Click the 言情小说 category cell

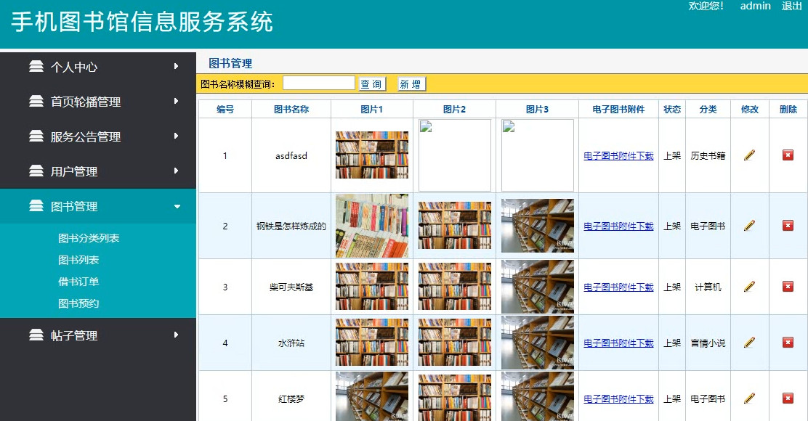[x=708, y=343]
